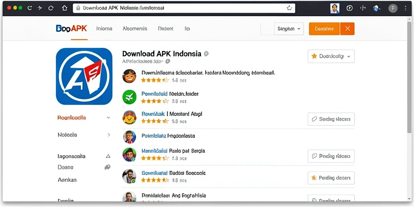This screenshot has width=414, height=207.
Task: Click the large Download APK Indonesia app icon
Action: click(84, 76)
